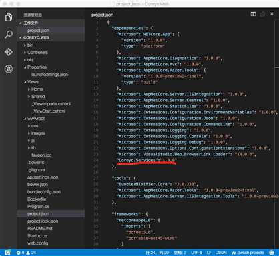Screen dimensions: 279x256
Task: Open the Git source control icon
Action: (9, 52)
